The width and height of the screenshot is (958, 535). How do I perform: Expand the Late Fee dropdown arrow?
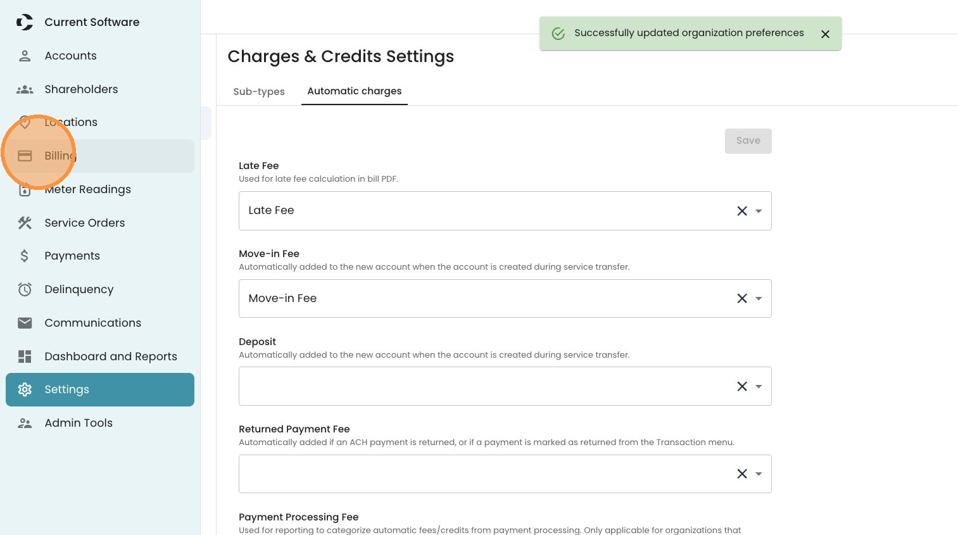(x=759, y=211)
